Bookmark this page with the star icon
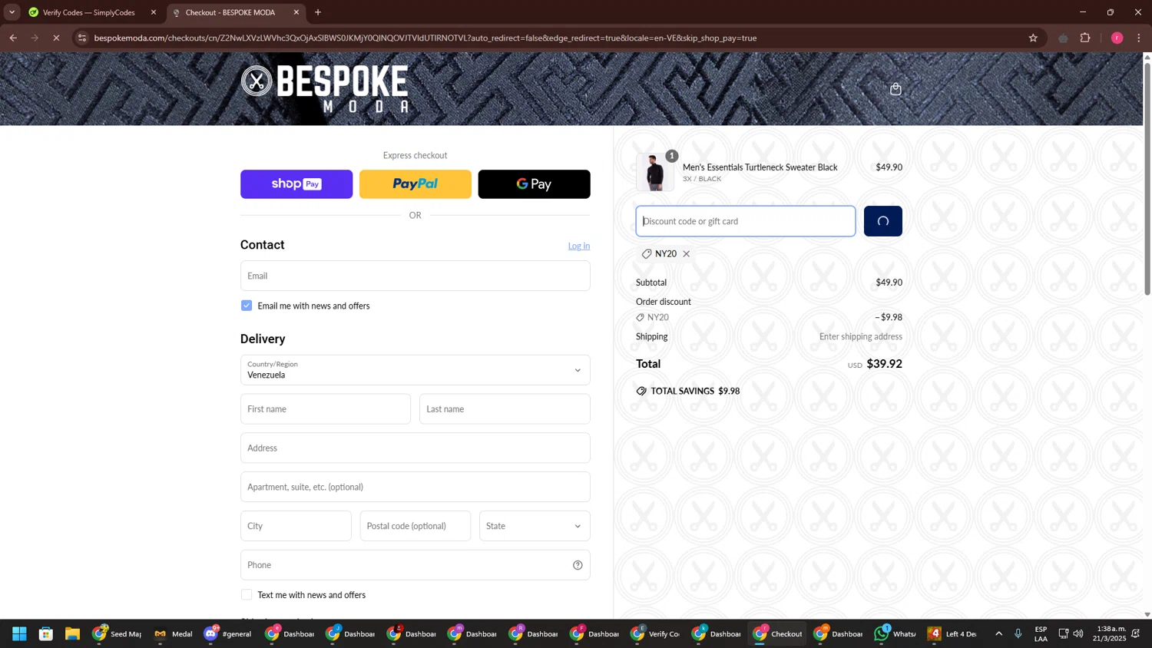Screen dimensions: 1152x648 [x=1033, y=38]
